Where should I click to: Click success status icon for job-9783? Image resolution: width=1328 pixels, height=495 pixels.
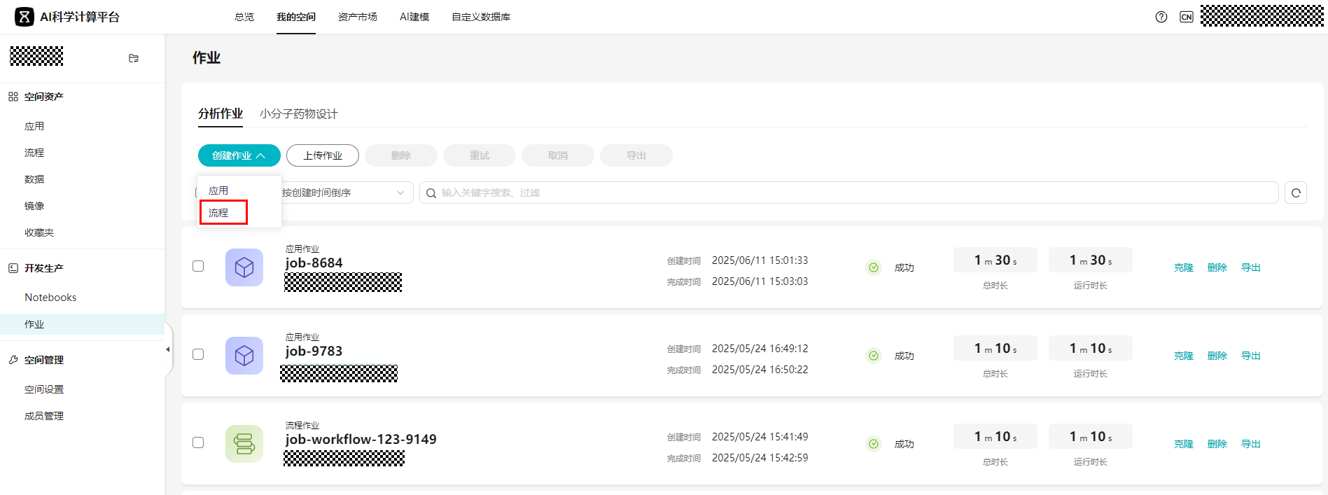[874, 356]
